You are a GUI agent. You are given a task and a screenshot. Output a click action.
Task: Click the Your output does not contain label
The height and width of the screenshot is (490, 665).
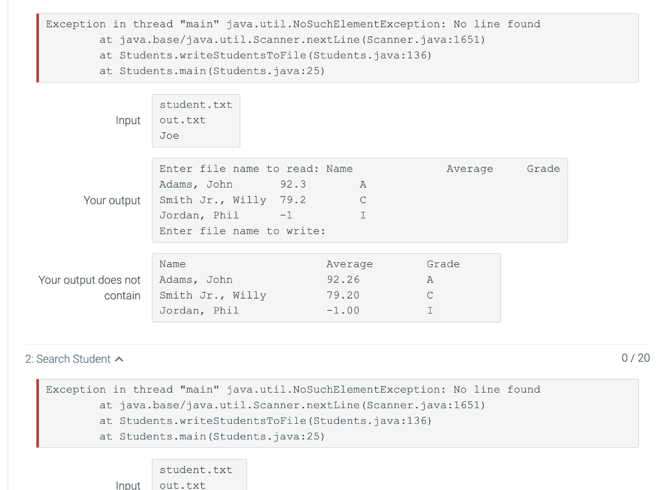point(89,288)
